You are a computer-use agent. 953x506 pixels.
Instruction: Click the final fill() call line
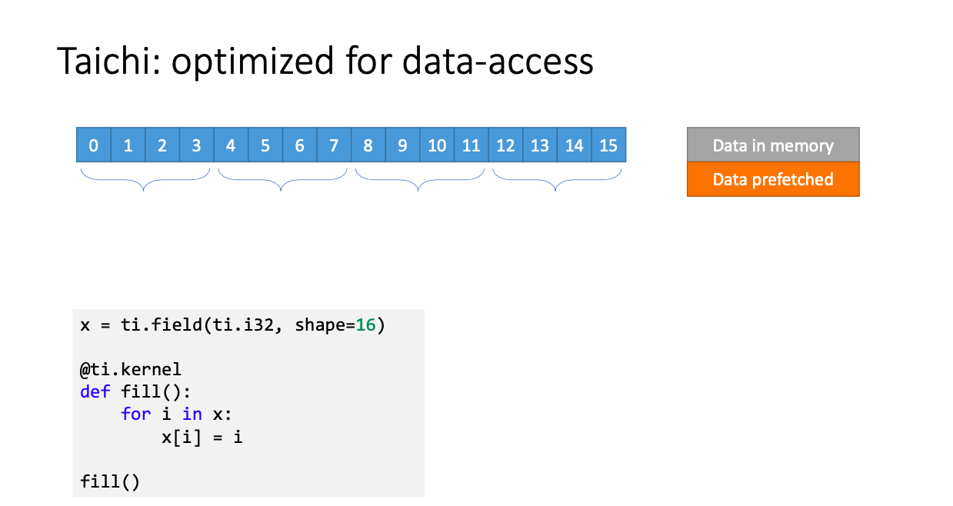tap(111, 482)
